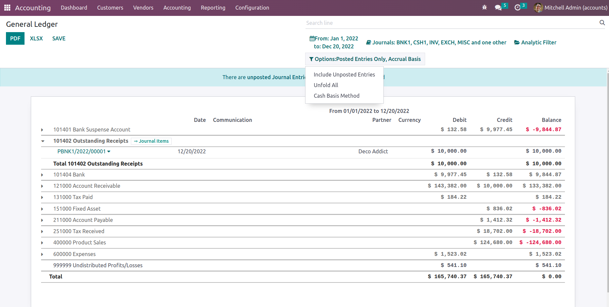Open the Journals filter dropdown
The height and width of the screenshot is (307, 609).
pos(436,42)
